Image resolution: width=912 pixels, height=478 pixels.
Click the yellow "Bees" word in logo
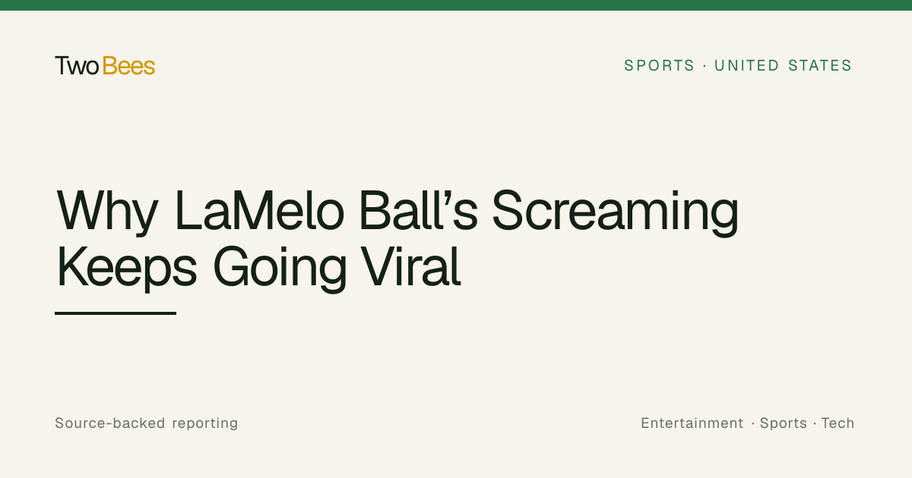click(128, 66)
